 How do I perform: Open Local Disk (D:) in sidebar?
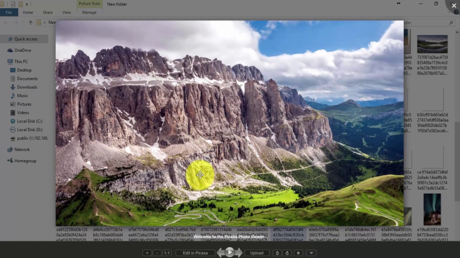pyautogui.click(x=29, y=130)
